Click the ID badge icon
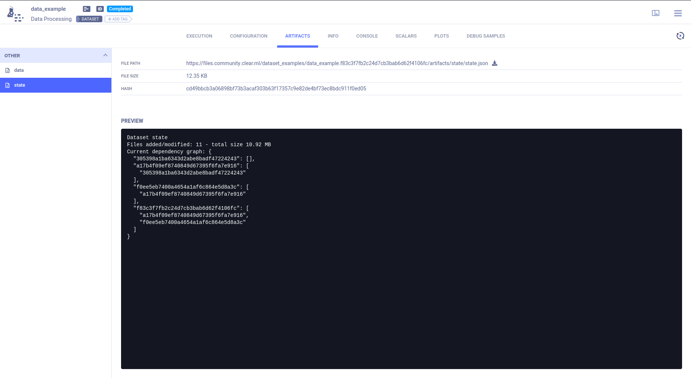This screenshot has height=378, width=691. click(100, 9)
